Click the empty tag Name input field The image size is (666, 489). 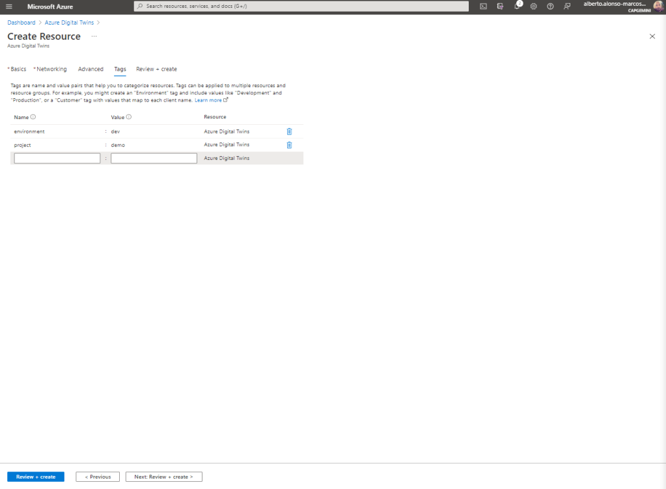tap(57, 158)
